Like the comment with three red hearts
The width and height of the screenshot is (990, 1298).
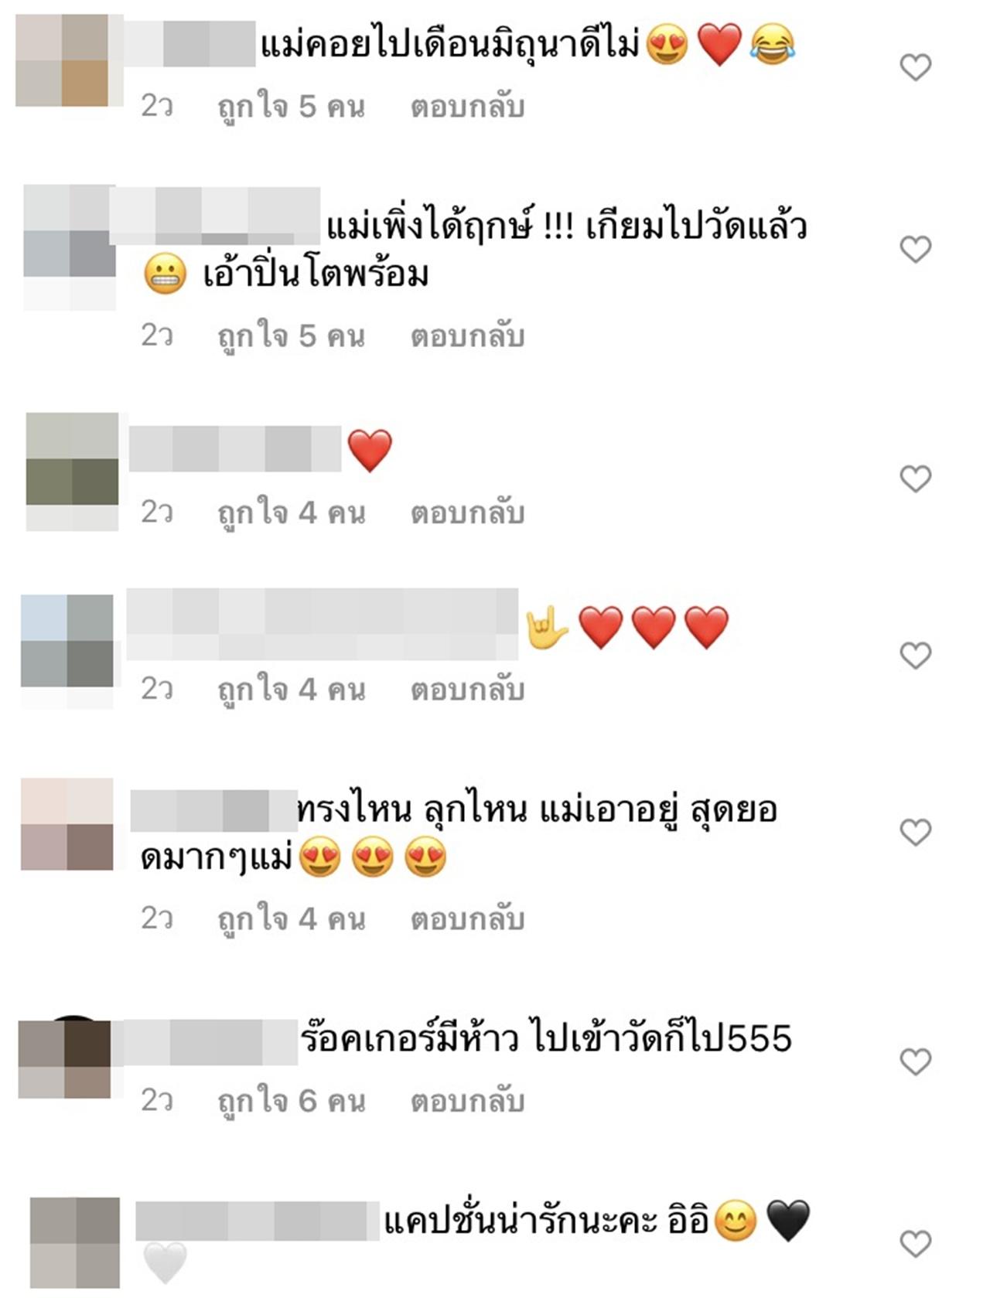pos(916,656)
